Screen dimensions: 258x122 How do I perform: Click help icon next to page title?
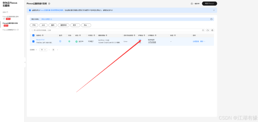(x=49, y=4)
